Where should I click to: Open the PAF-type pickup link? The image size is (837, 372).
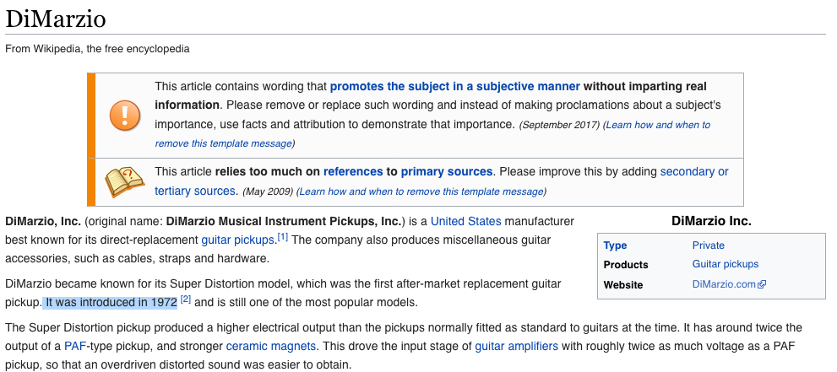coord(75,347)
